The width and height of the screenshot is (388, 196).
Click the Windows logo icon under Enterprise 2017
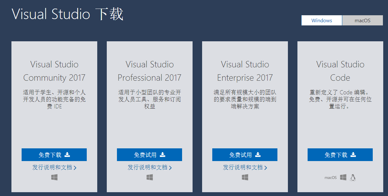click(x=245, y=177)
